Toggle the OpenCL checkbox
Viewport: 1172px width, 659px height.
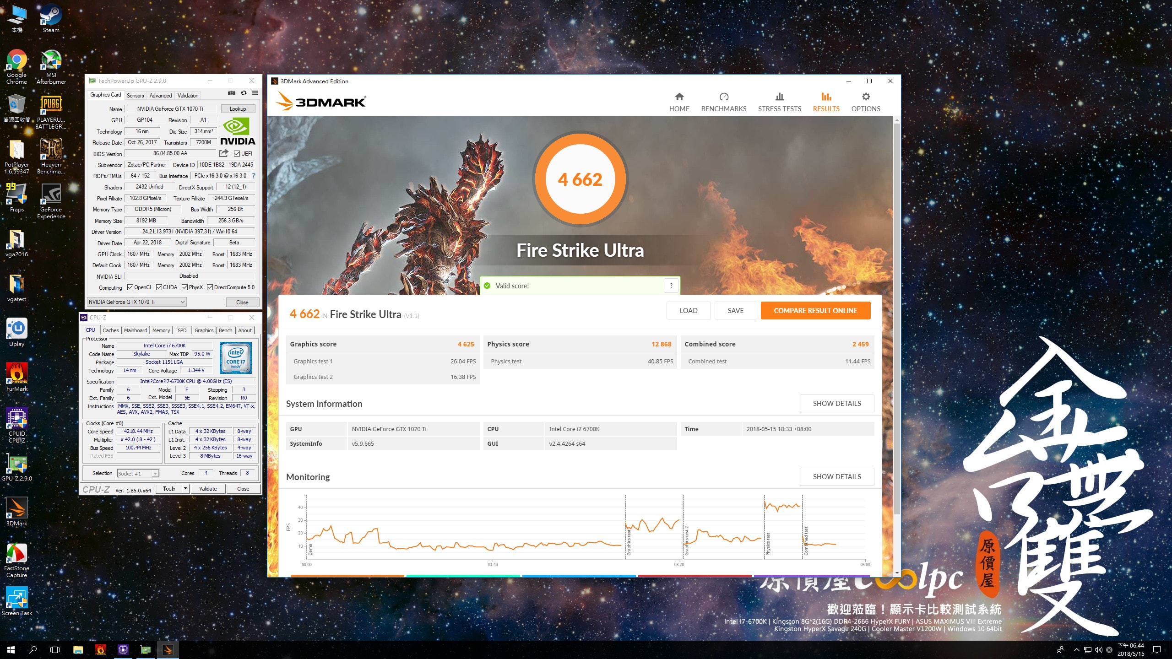click(130, 287)
